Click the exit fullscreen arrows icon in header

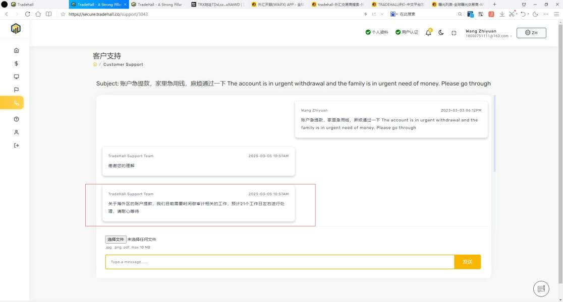click(x=454, y=33)
